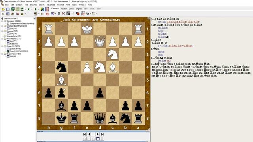Click the checkered board diagram icon

tap(68, 13)
